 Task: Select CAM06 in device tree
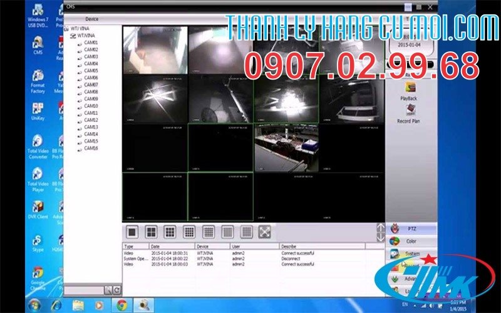(x=91, y=78)
